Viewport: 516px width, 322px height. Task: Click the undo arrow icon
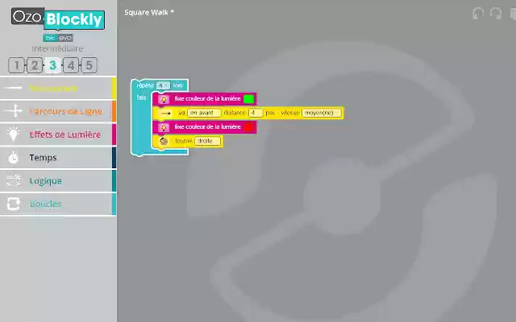coord(478,14)
